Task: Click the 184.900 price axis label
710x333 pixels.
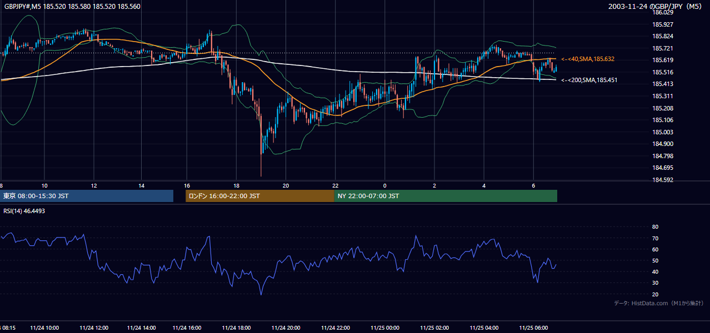Action: 663,144
